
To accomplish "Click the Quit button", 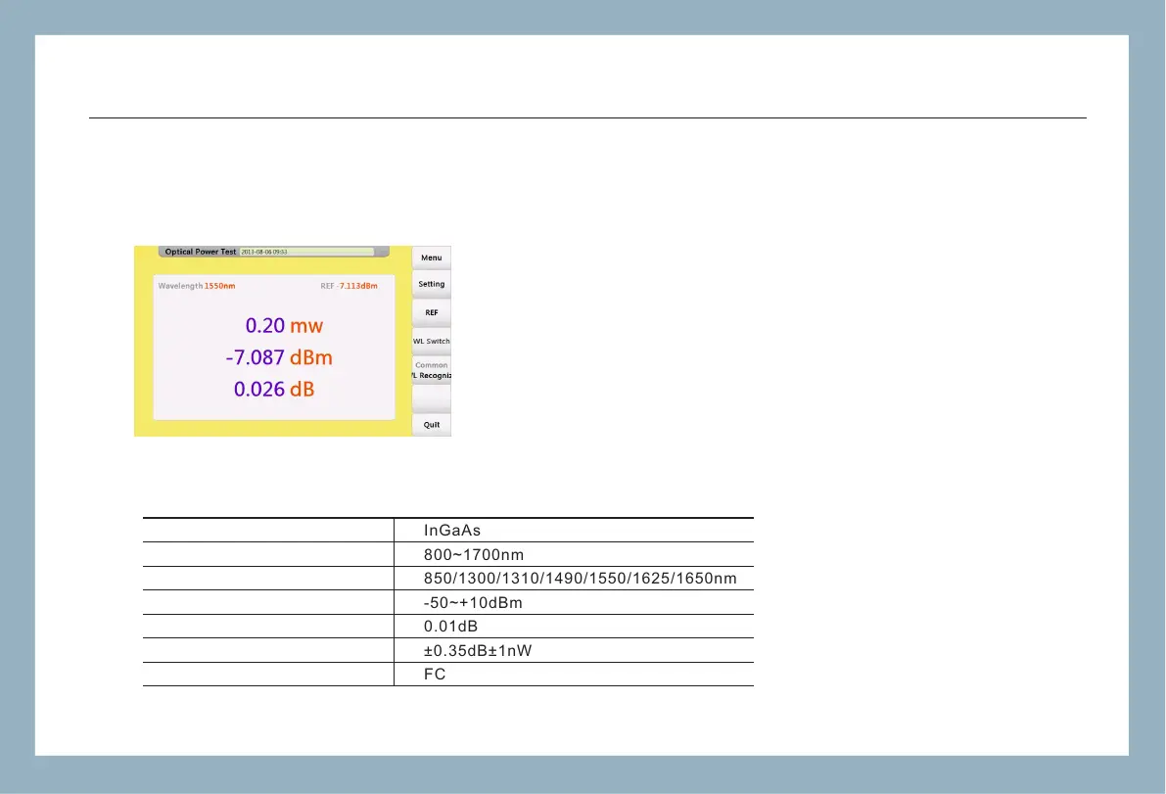I will (x=432, y=425).
